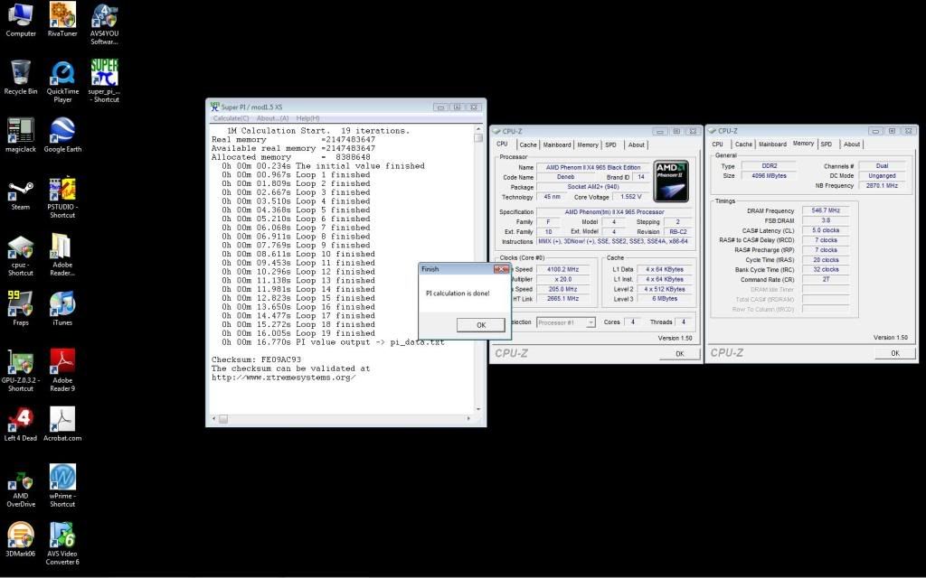Image resolution: width=926 pixels, height=578 pixels.
Task: Click the http://www.xtremesystems.org/ text
Action: coord(283,377)
